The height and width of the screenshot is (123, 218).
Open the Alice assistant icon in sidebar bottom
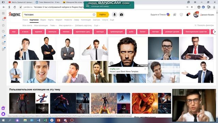[x=3, y=114]
